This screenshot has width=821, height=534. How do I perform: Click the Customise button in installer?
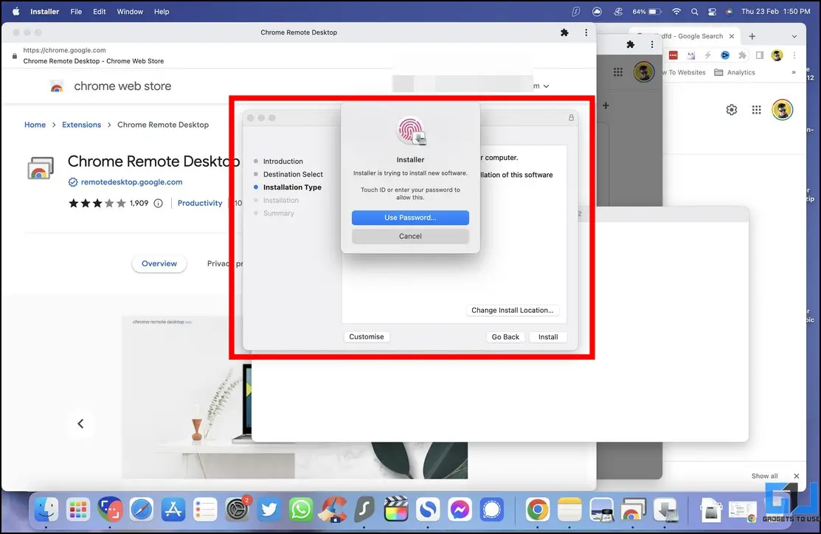[367, 336]
